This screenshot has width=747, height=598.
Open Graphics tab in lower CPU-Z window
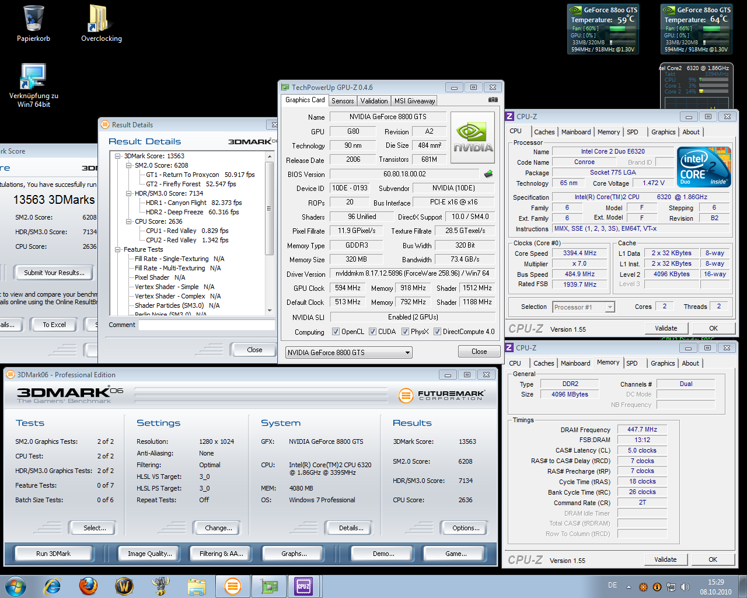point(662,363)
